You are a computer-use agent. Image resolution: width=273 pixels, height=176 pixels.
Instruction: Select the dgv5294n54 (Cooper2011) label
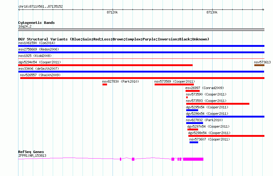[40, 62]
